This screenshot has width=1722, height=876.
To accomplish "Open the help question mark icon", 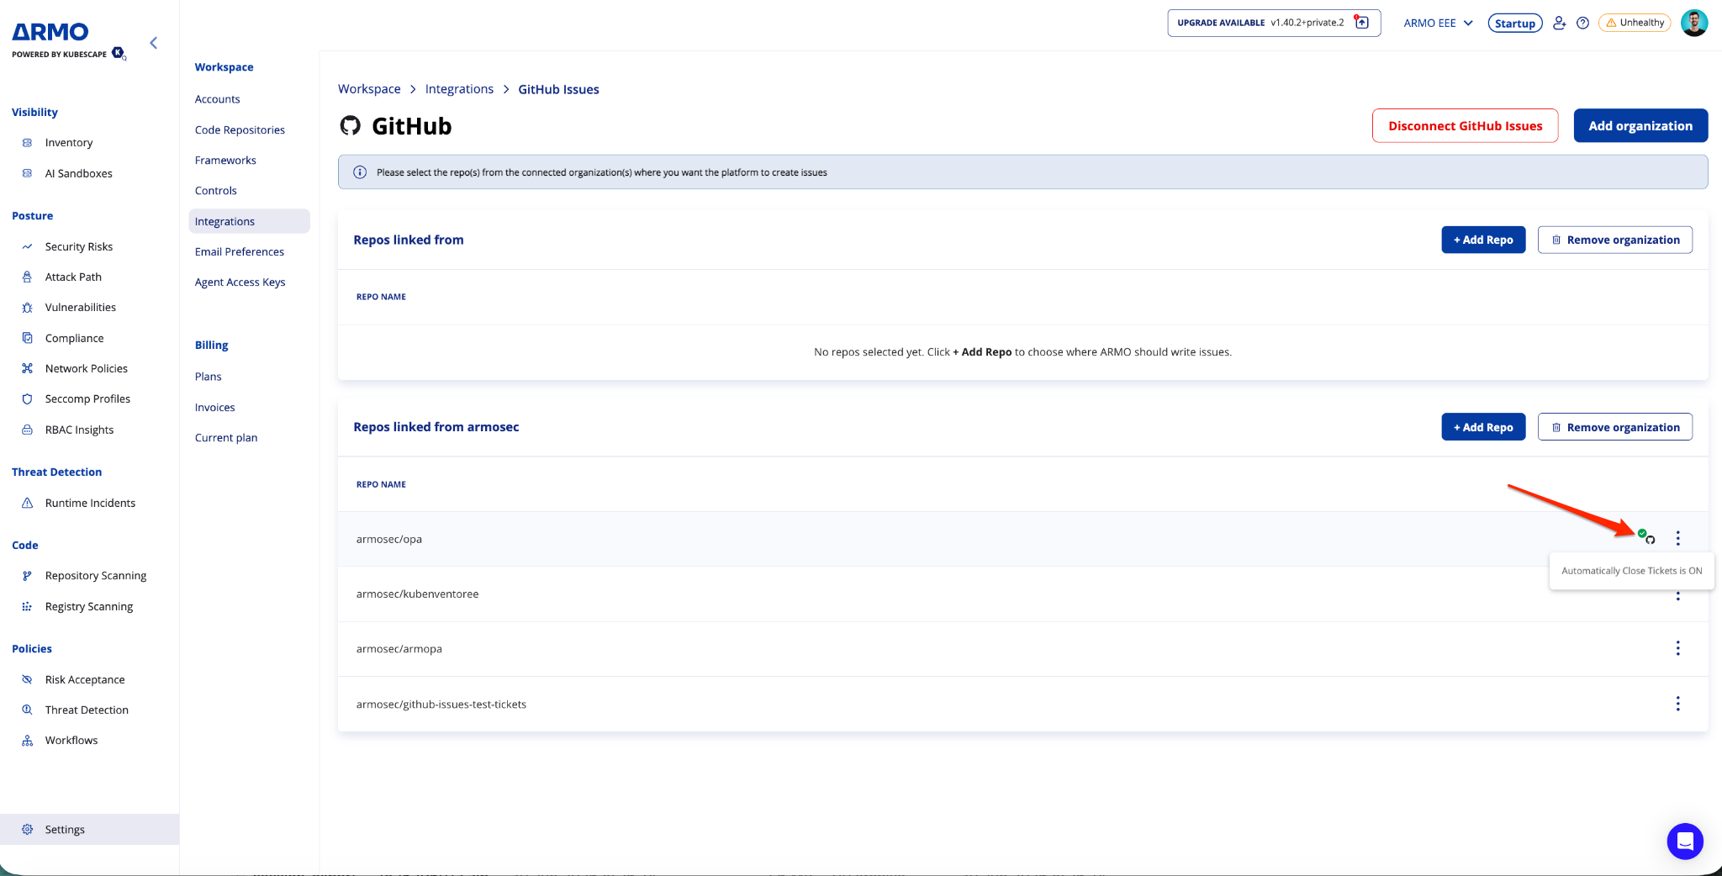I will 1582,23.
